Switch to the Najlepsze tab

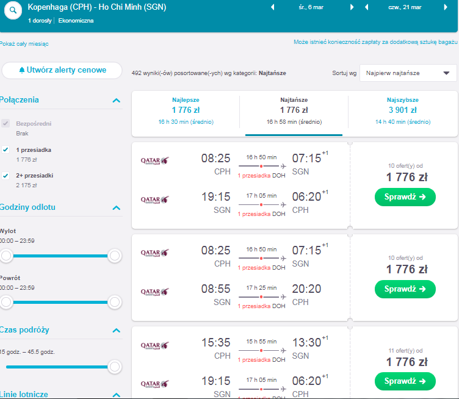(x=186, y=111)
